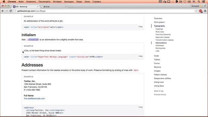Click the leftmost dark status menu bar icon
Image resolution: width=208 pixels, height=117 pixels.
(x=160, y=2)
